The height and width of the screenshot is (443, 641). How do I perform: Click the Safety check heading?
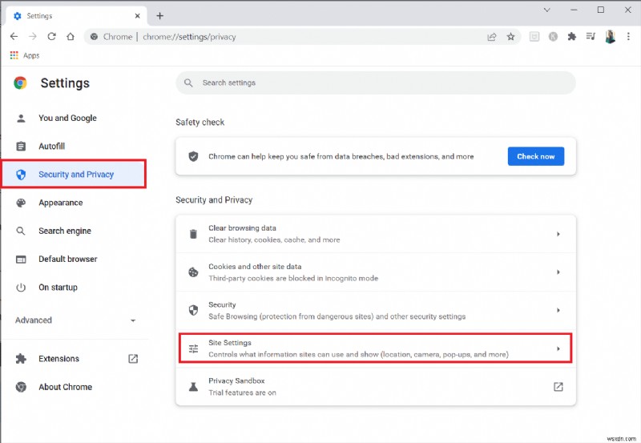pos(200,123)
